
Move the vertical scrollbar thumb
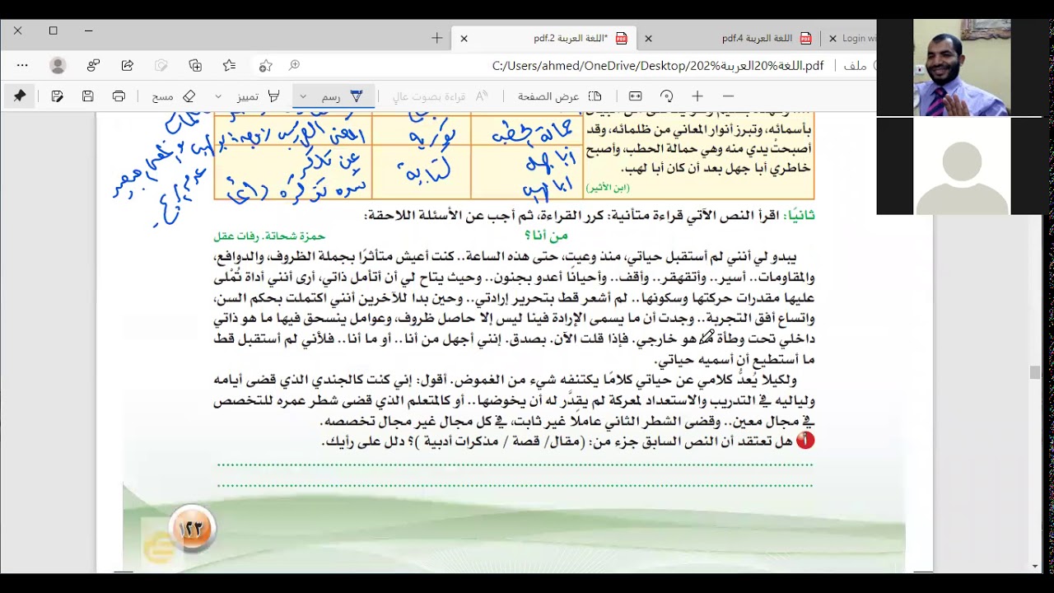tap(1035, 372)
